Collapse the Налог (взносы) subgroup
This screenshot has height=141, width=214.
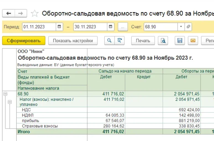tap(10, 102)
